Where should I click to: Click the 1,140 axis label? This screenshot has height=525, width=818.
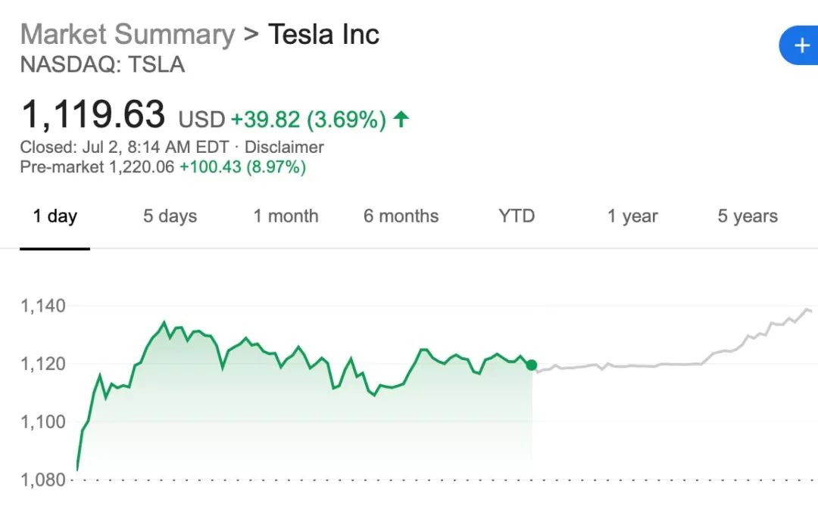click(x=43, y=306)
